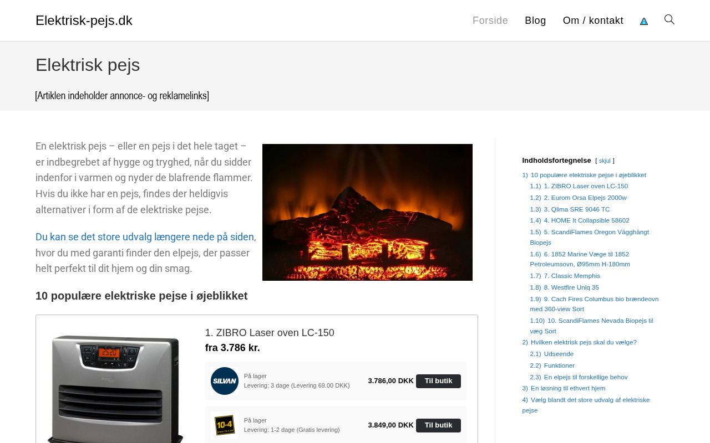This screenshot has height=443, width=710.
Task: Click the glowing fireplace image
Action: [367, 212]
